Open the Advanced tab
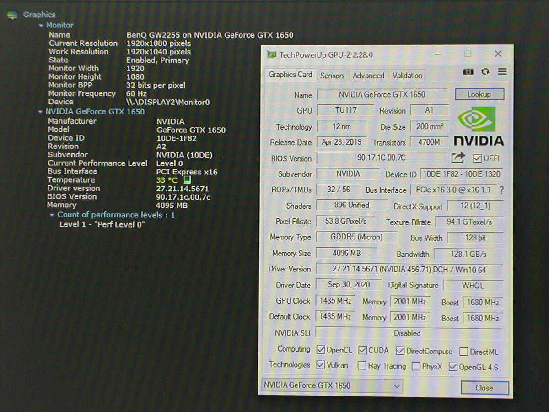Image resolution: width=549 pixels, height=412 pixels. [x=368, y=76]
